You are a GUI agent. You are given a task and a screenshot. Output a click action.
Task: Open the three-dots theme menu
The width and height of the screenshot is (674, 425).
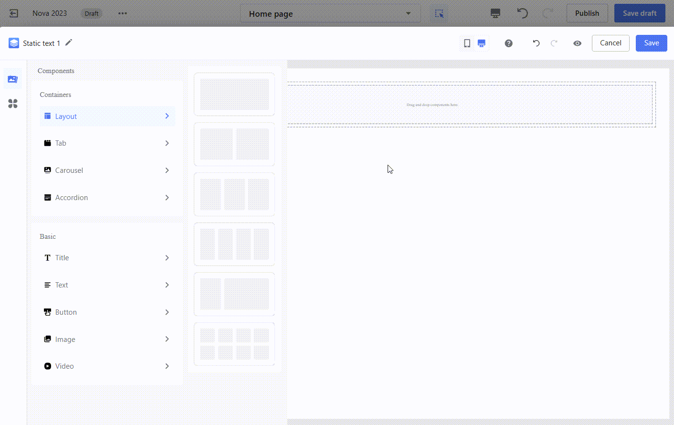tap(123, 13)
